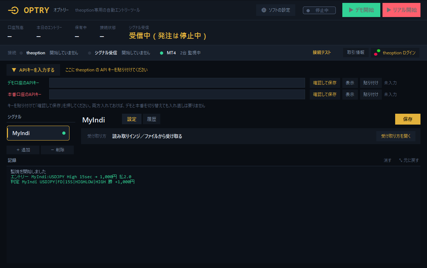
Task: Click the 受信中（発注は停止中）status text
Action: tap(168, 36)
